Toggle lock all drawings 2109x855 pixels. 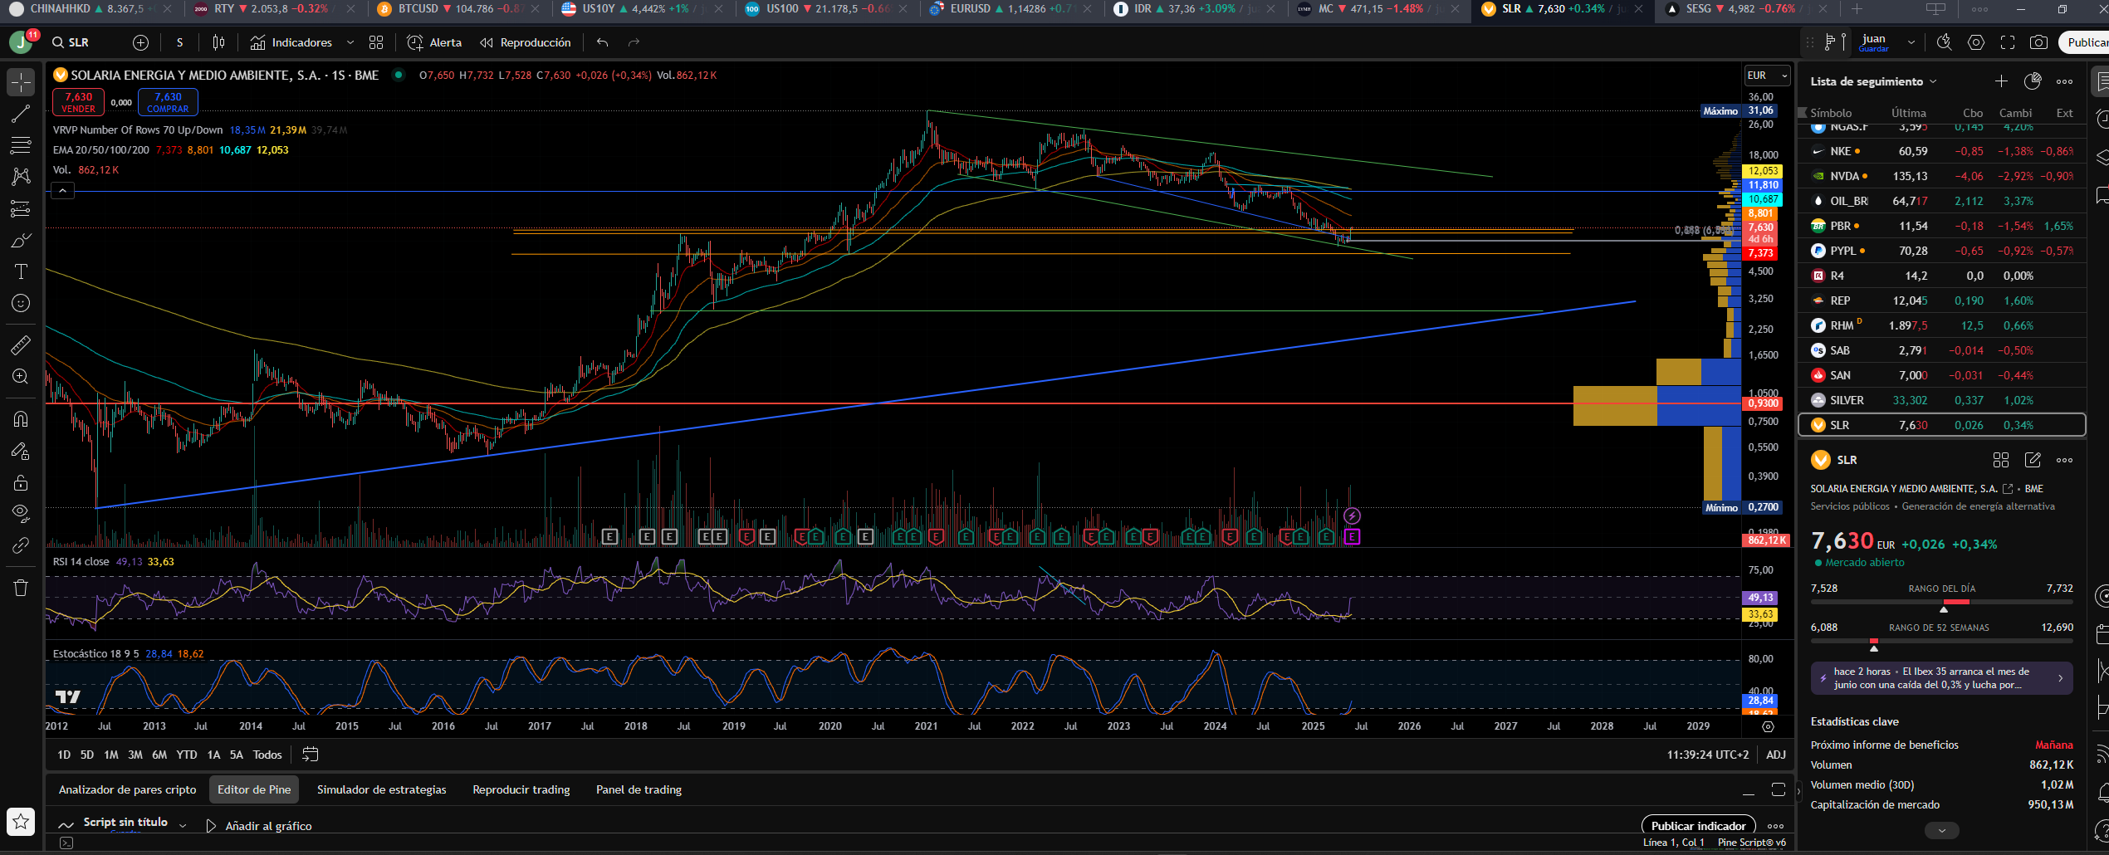pos(21,482)
